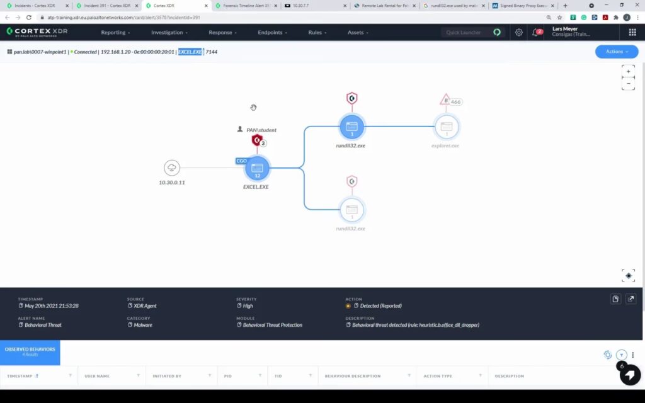Click the EXCEL.EXE process node
Image resolution: width=645 pixels, height=403 pixels.
pos(257,168)
